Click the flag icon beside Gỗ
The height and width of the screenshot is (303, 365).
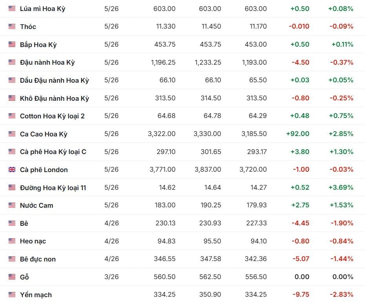coord(12,277)
